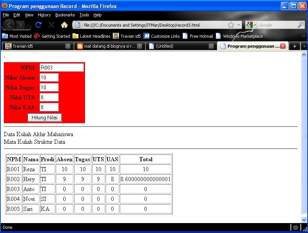308x233 pixels.
Task: Select the Reload page icon
Action: (39, 24)
